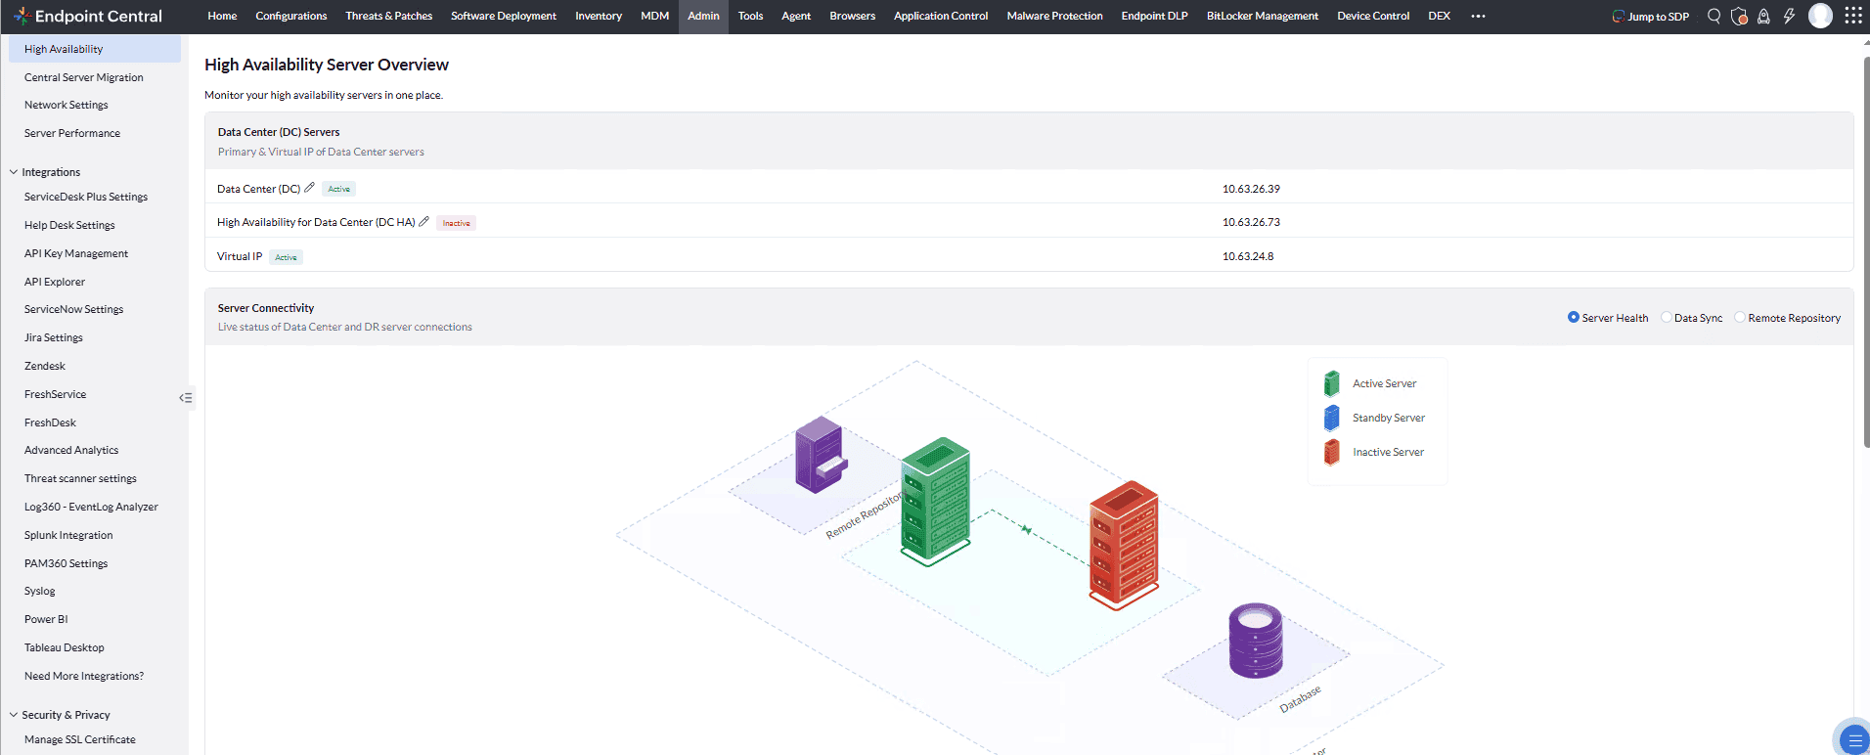Select the Admin tab
Viewport: 1870px width, 755px height.
point(703,16)
